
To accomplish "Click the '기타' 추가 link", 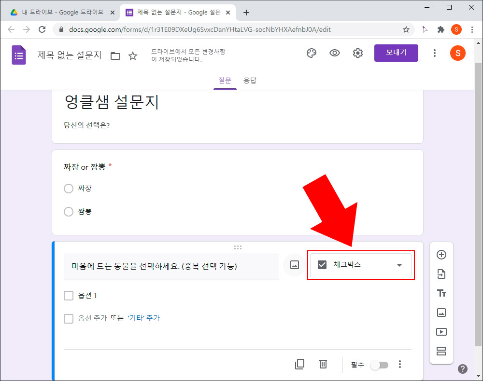I will pos(143,318).
